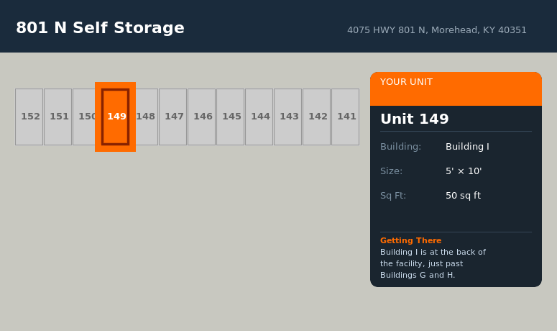Click the 50 sq ft value

(463, 196)
